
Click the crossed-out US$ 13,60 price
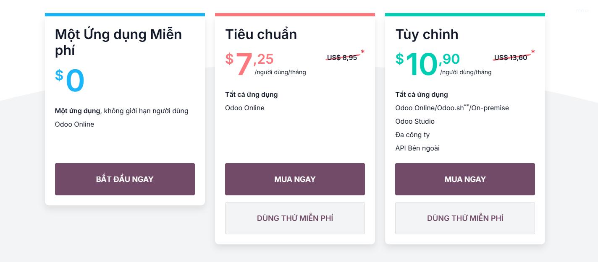click(511, 57)
